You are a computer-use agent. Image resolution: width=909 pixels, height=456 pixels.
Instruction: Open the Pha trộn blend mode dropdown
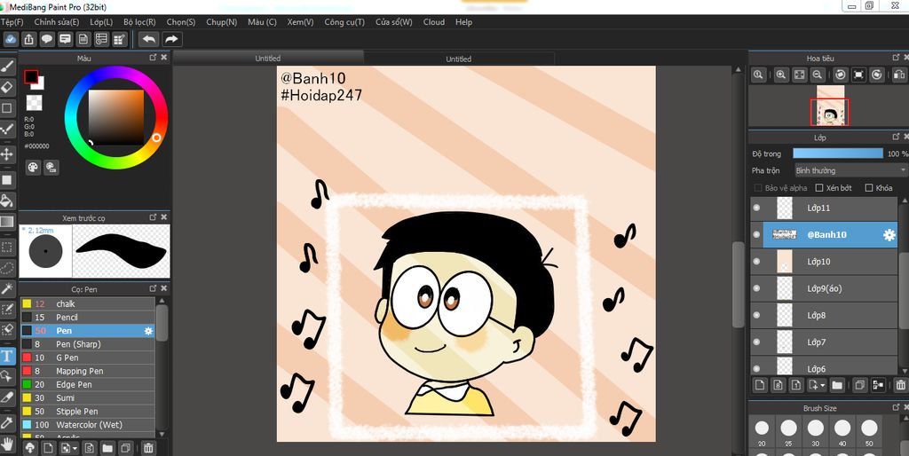coord(850,170)
